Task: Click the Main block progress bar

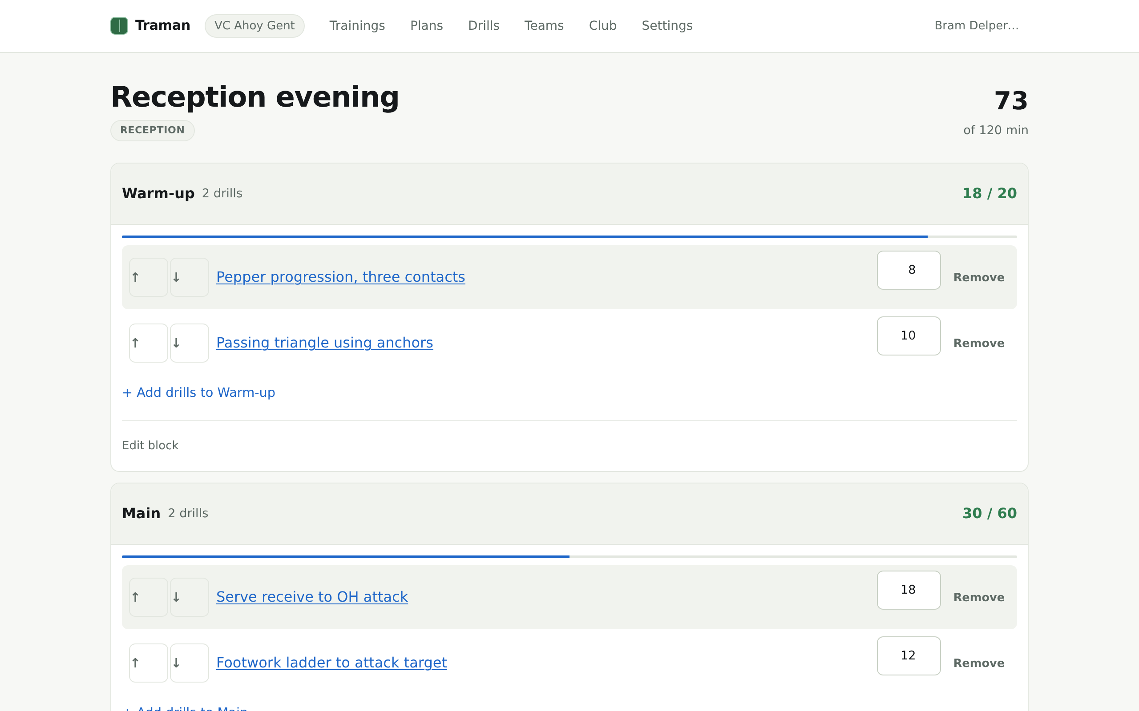Action: click(x=569, y=557)
